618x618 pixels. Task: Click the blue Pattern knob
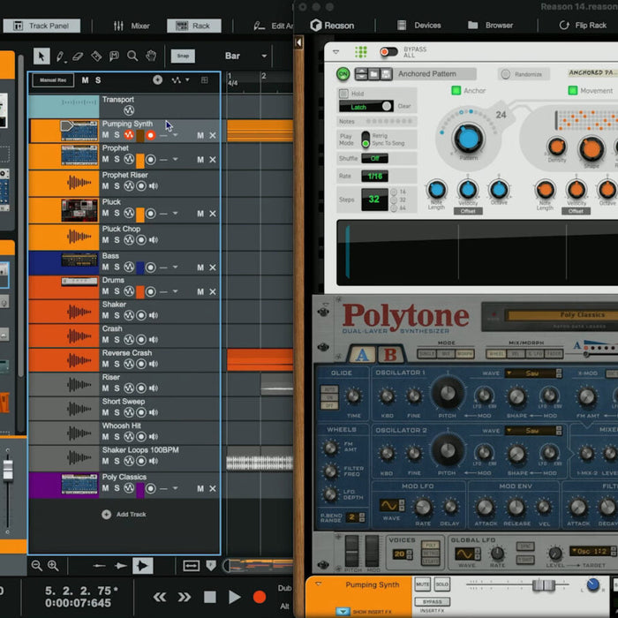(x=469, y=139)
